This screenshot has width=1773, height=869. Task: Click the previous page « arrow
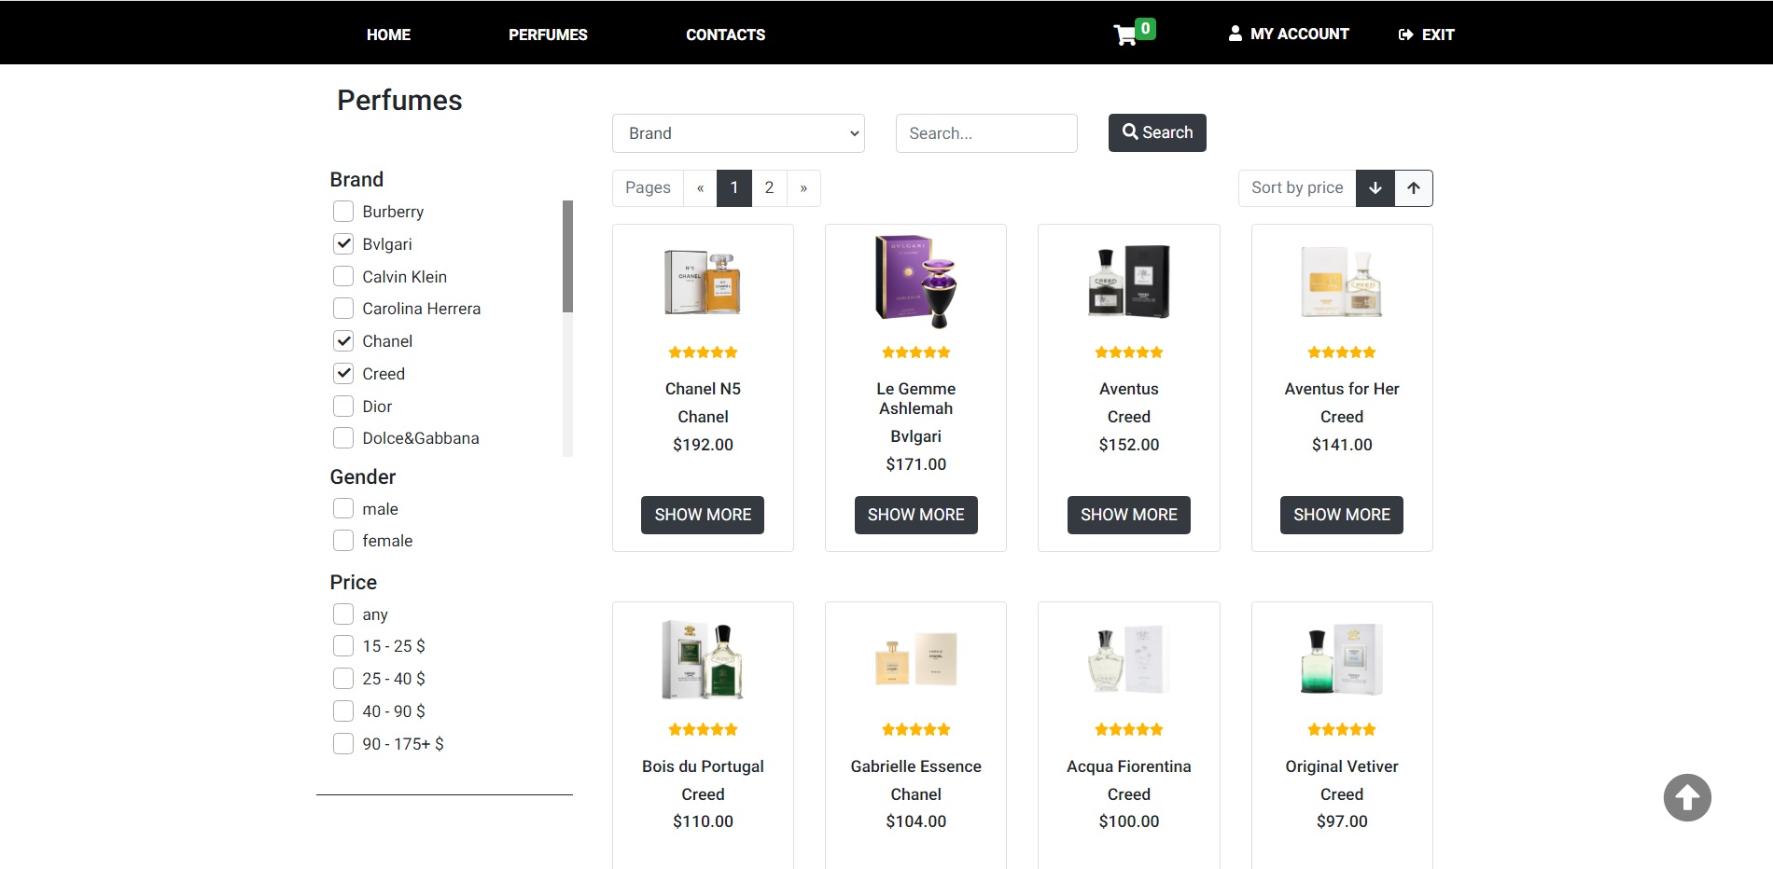coord(700,188)
